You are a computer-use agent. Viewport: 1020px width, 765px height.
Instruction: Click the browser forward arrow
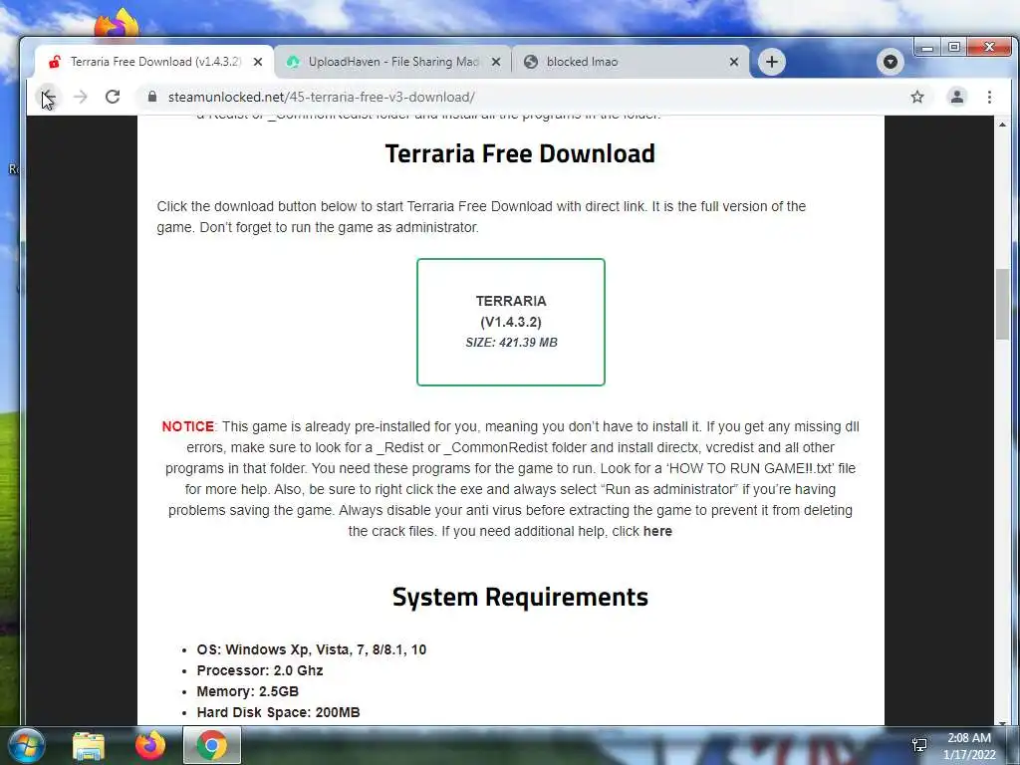pos(80,97)
